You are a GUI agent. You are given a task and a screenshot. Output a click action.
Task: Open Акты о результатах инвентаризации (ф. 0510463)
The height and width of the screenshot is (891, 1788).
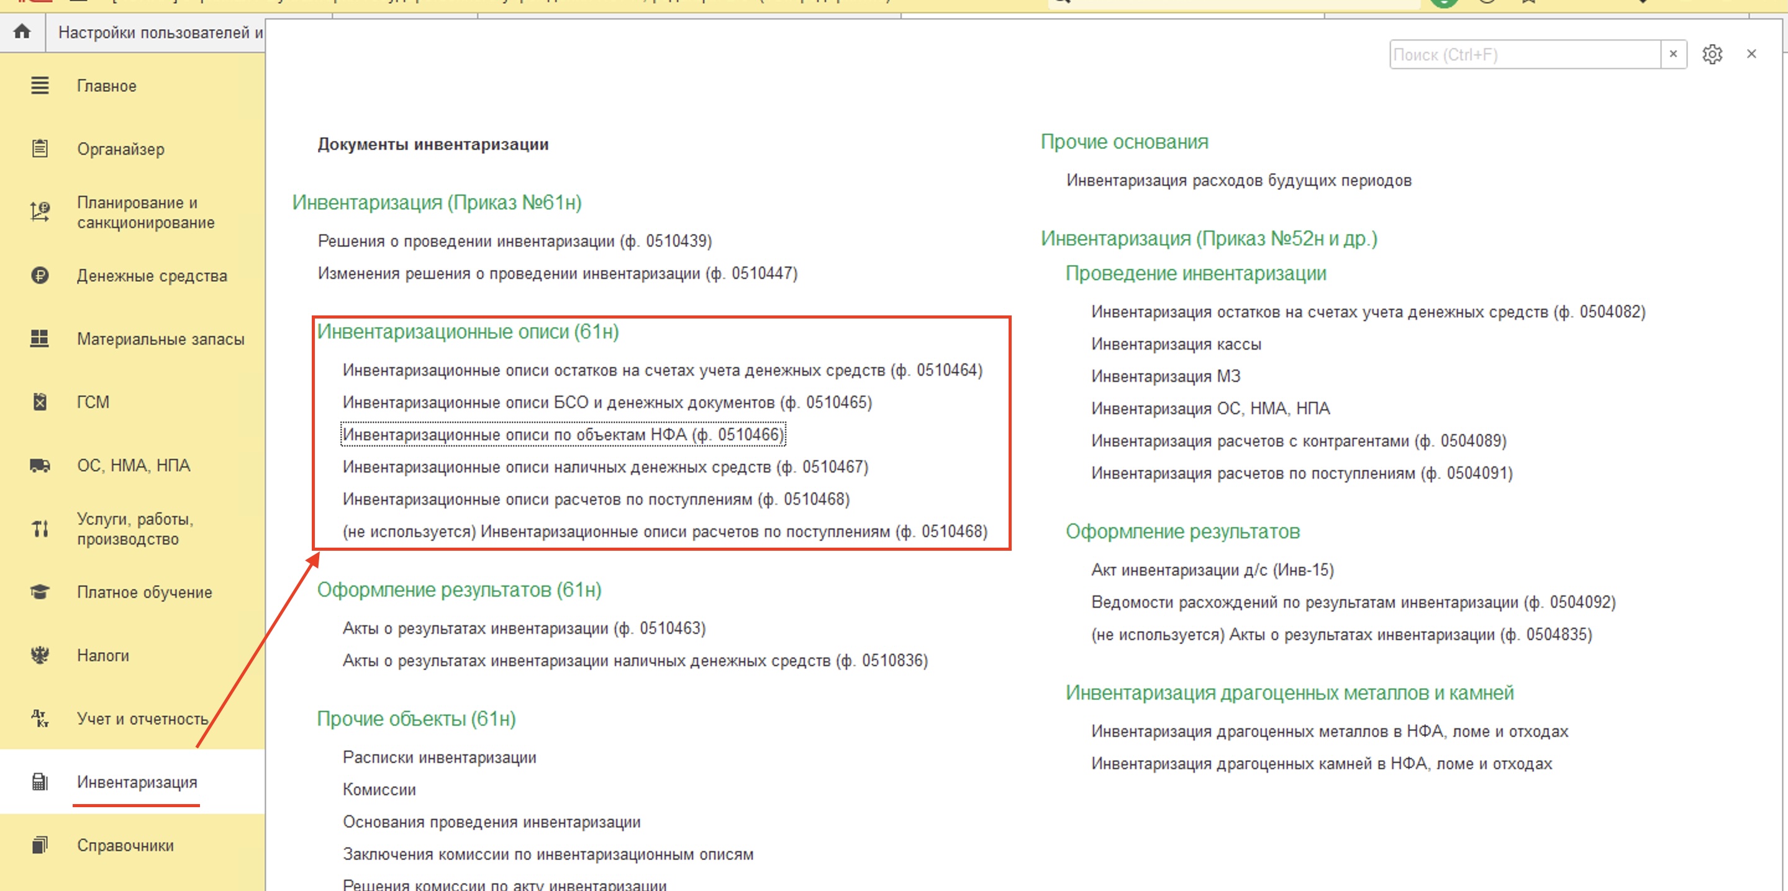pos(524,628)
